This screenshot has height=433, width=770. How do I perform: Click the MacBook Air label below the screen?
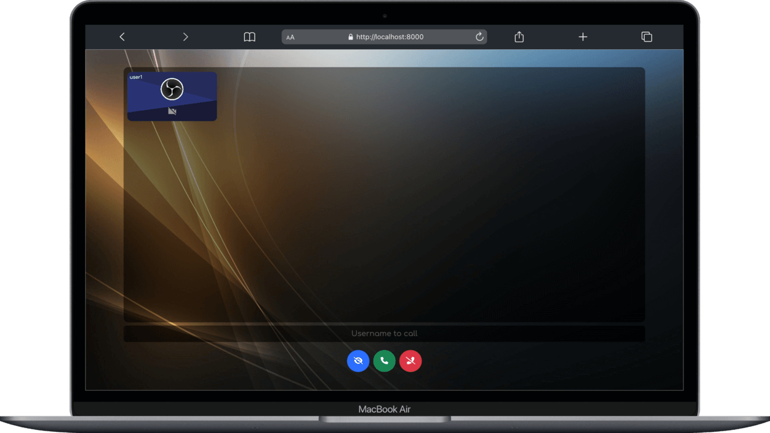point(384,410)
